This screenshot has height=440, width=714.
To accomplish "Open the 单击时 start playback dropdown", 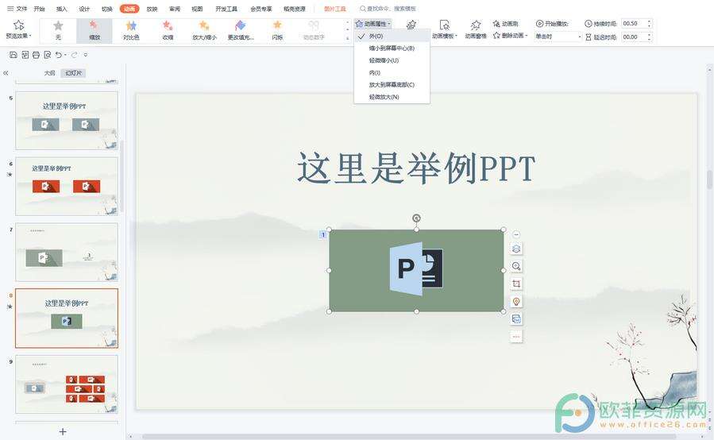I will (558, 37).
